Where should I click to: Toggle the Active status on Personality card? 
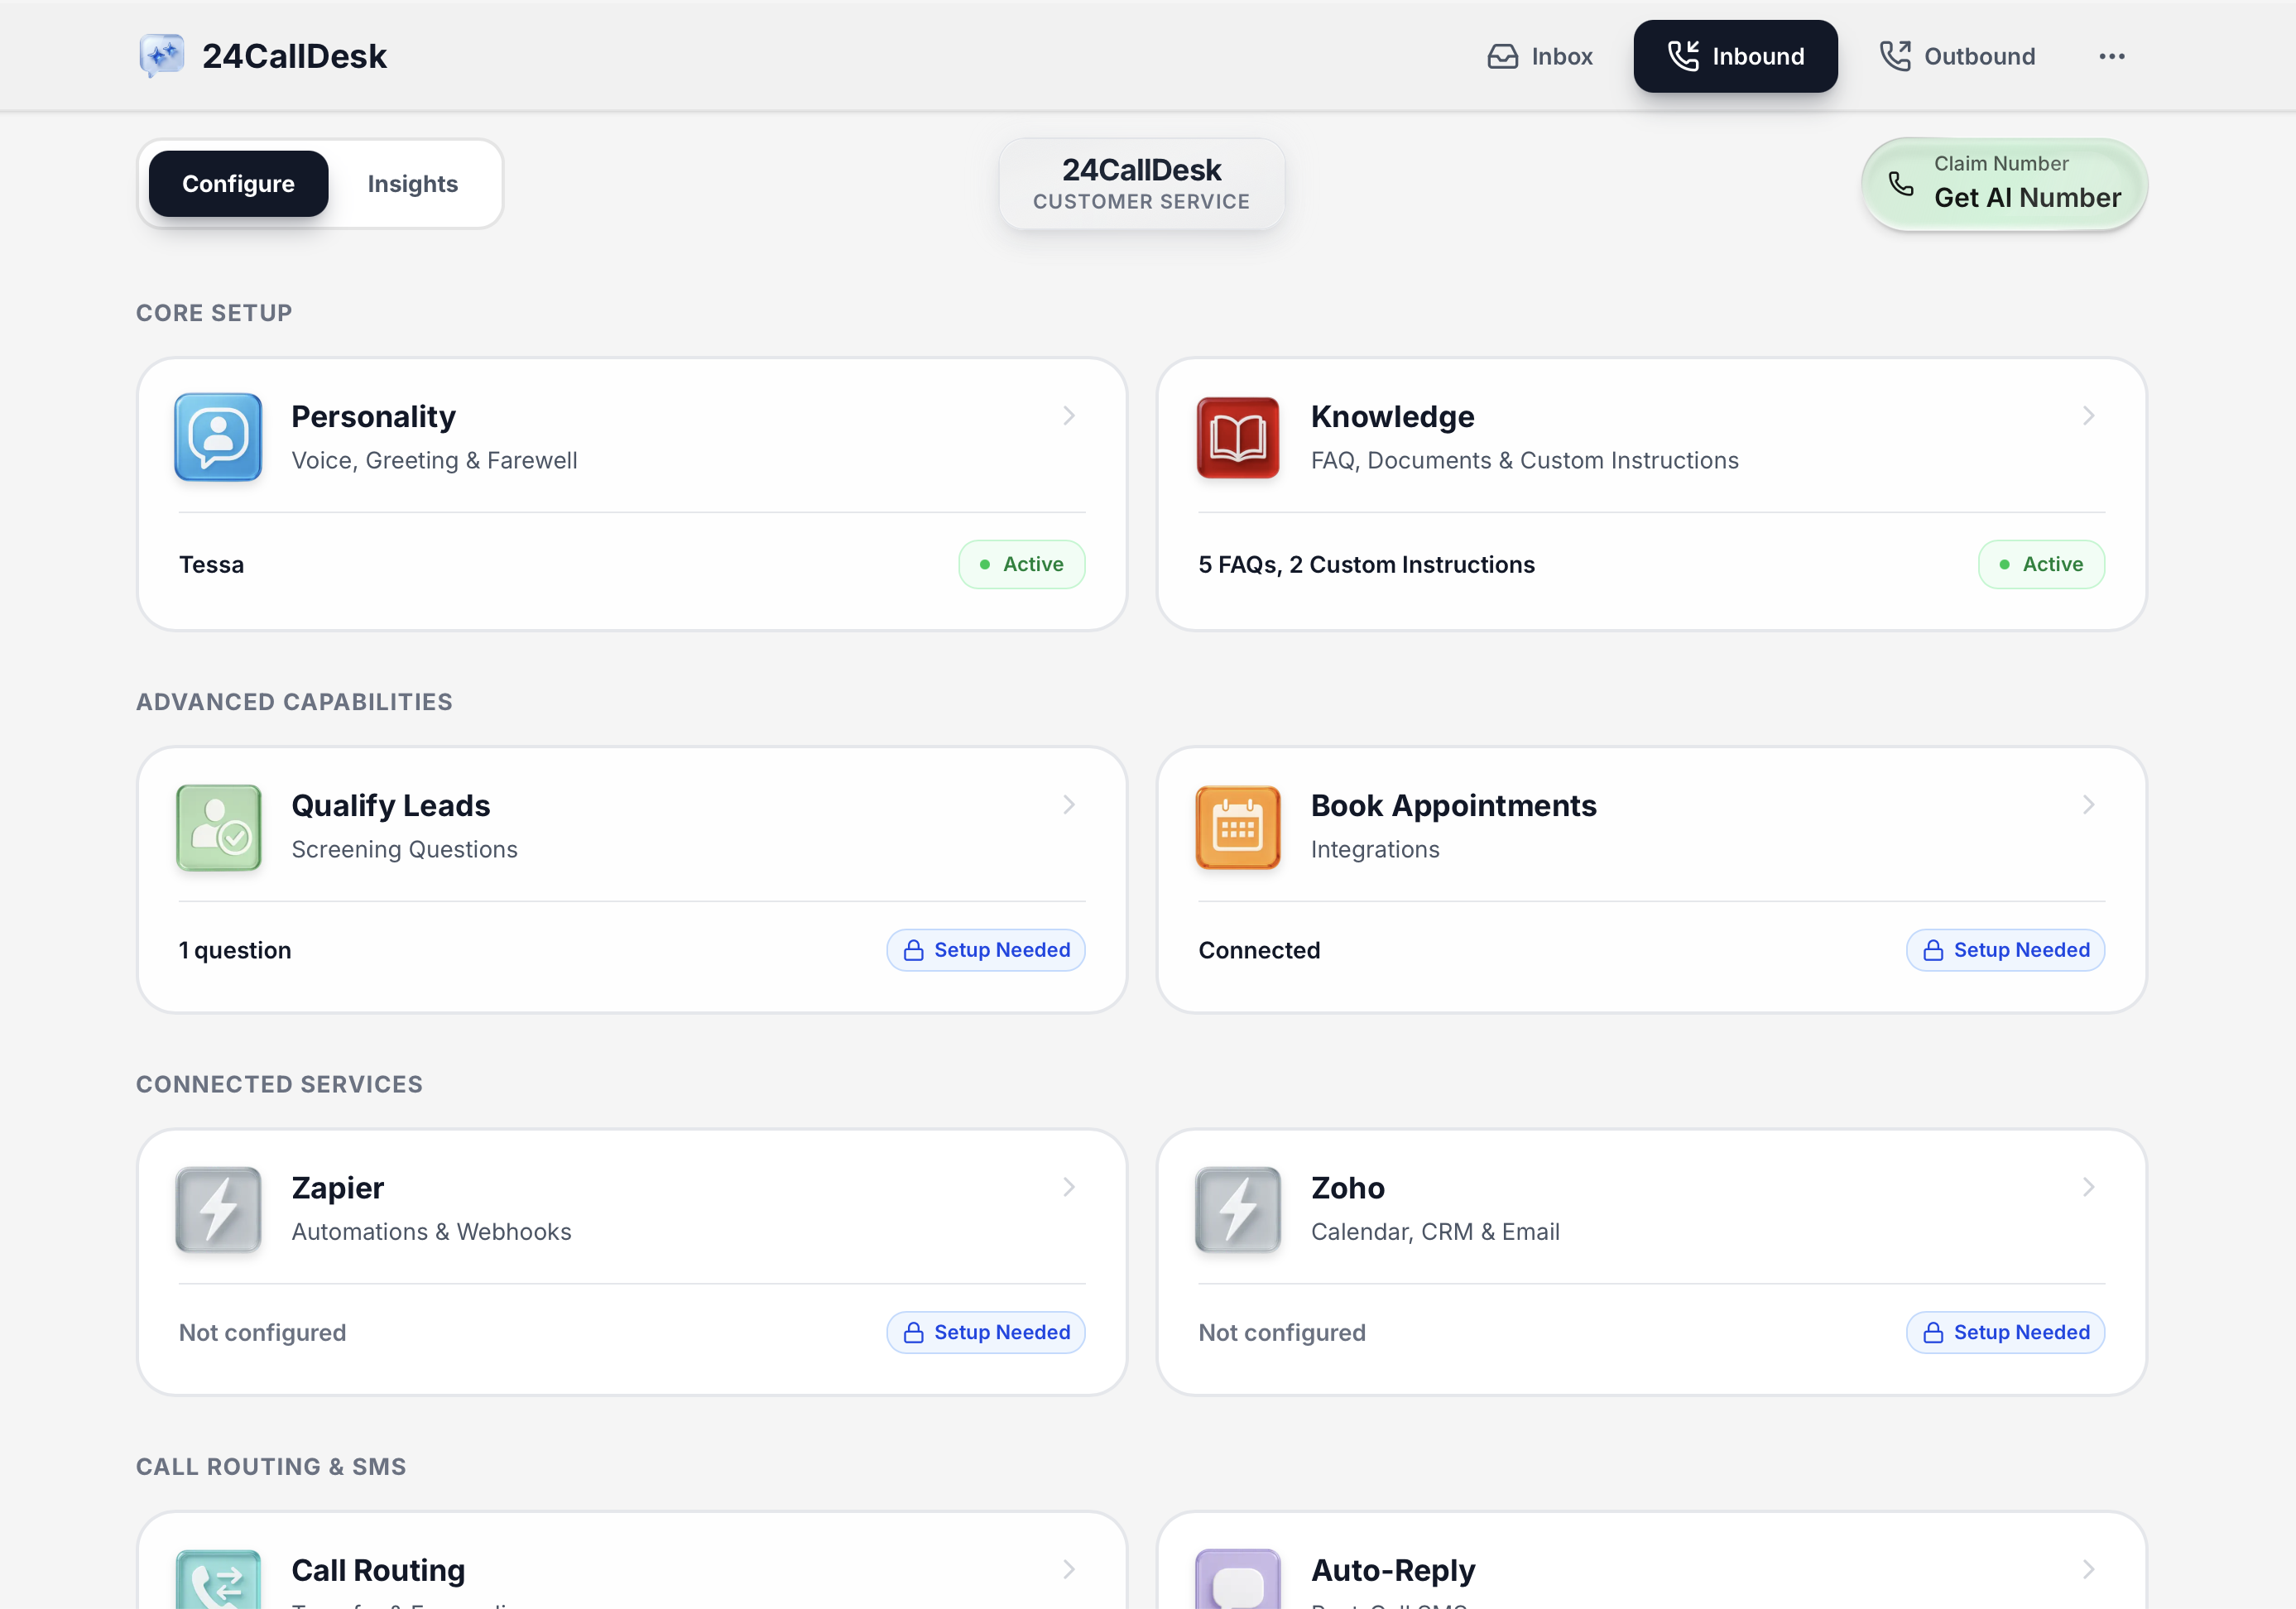tap(1022, 564)
